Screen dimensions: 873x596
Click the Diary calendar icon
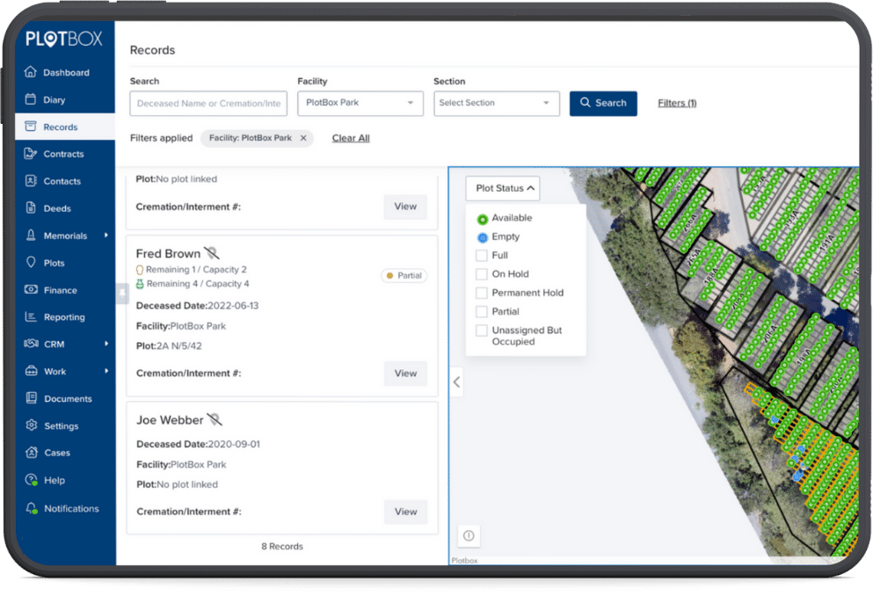31,100
